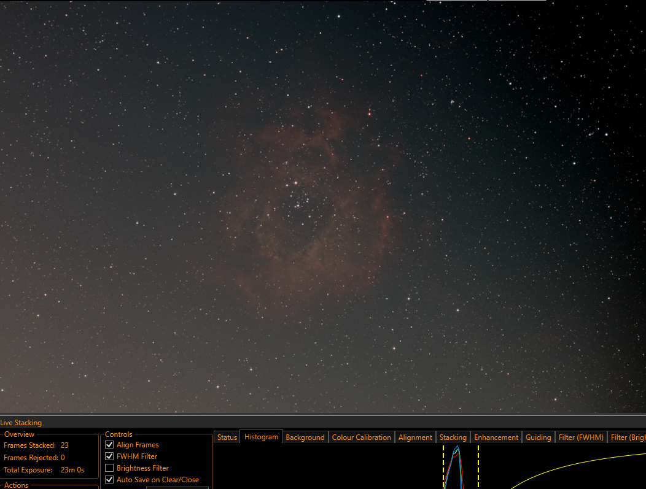Viewport: 646px width, 489px height.
Task: Enable the Brightness Filter checkbox
Action: click(x=109, y=468)
